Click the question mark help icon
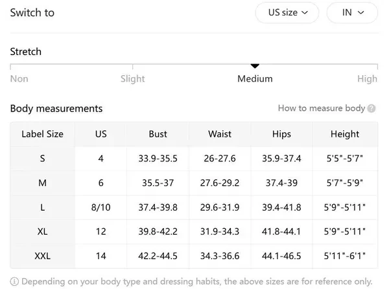Viewport: 389px width, 289px height. pos(371,109)
